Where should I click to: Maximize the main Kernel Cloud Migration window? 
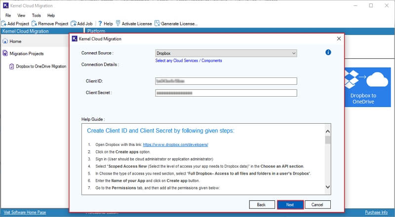pyautogui.click(x=371, y=5)
